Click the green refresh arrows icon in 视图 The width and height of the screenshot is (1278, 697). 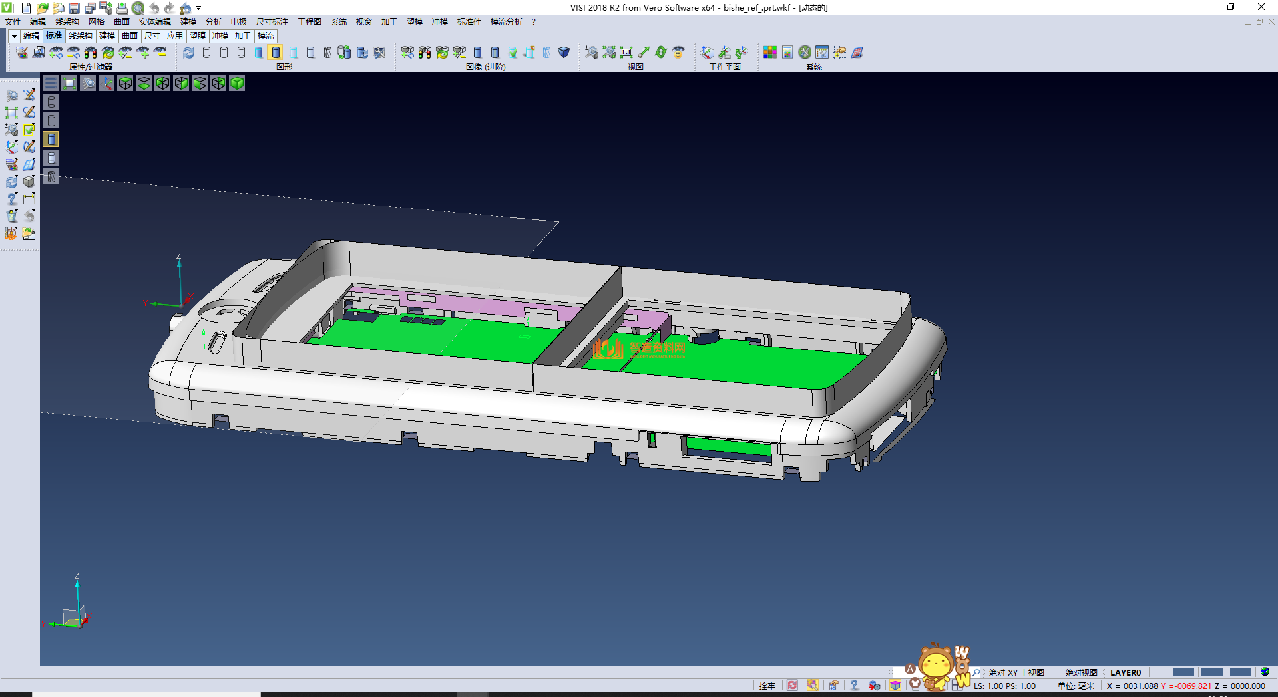pos(661,53)
